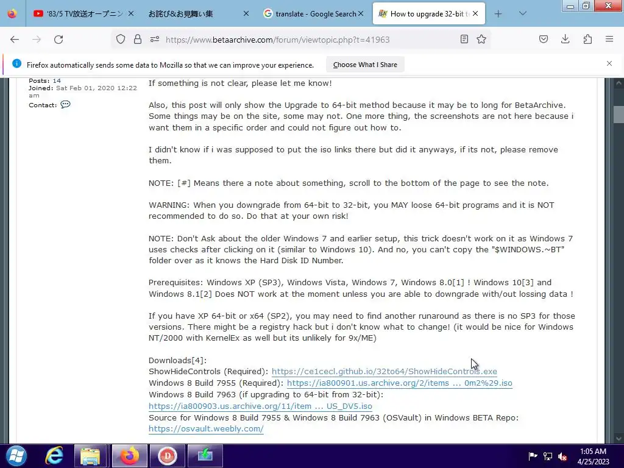Screen dimensions: 624x468
Task: View site security via padlock icon
Action: click(138, 39)
